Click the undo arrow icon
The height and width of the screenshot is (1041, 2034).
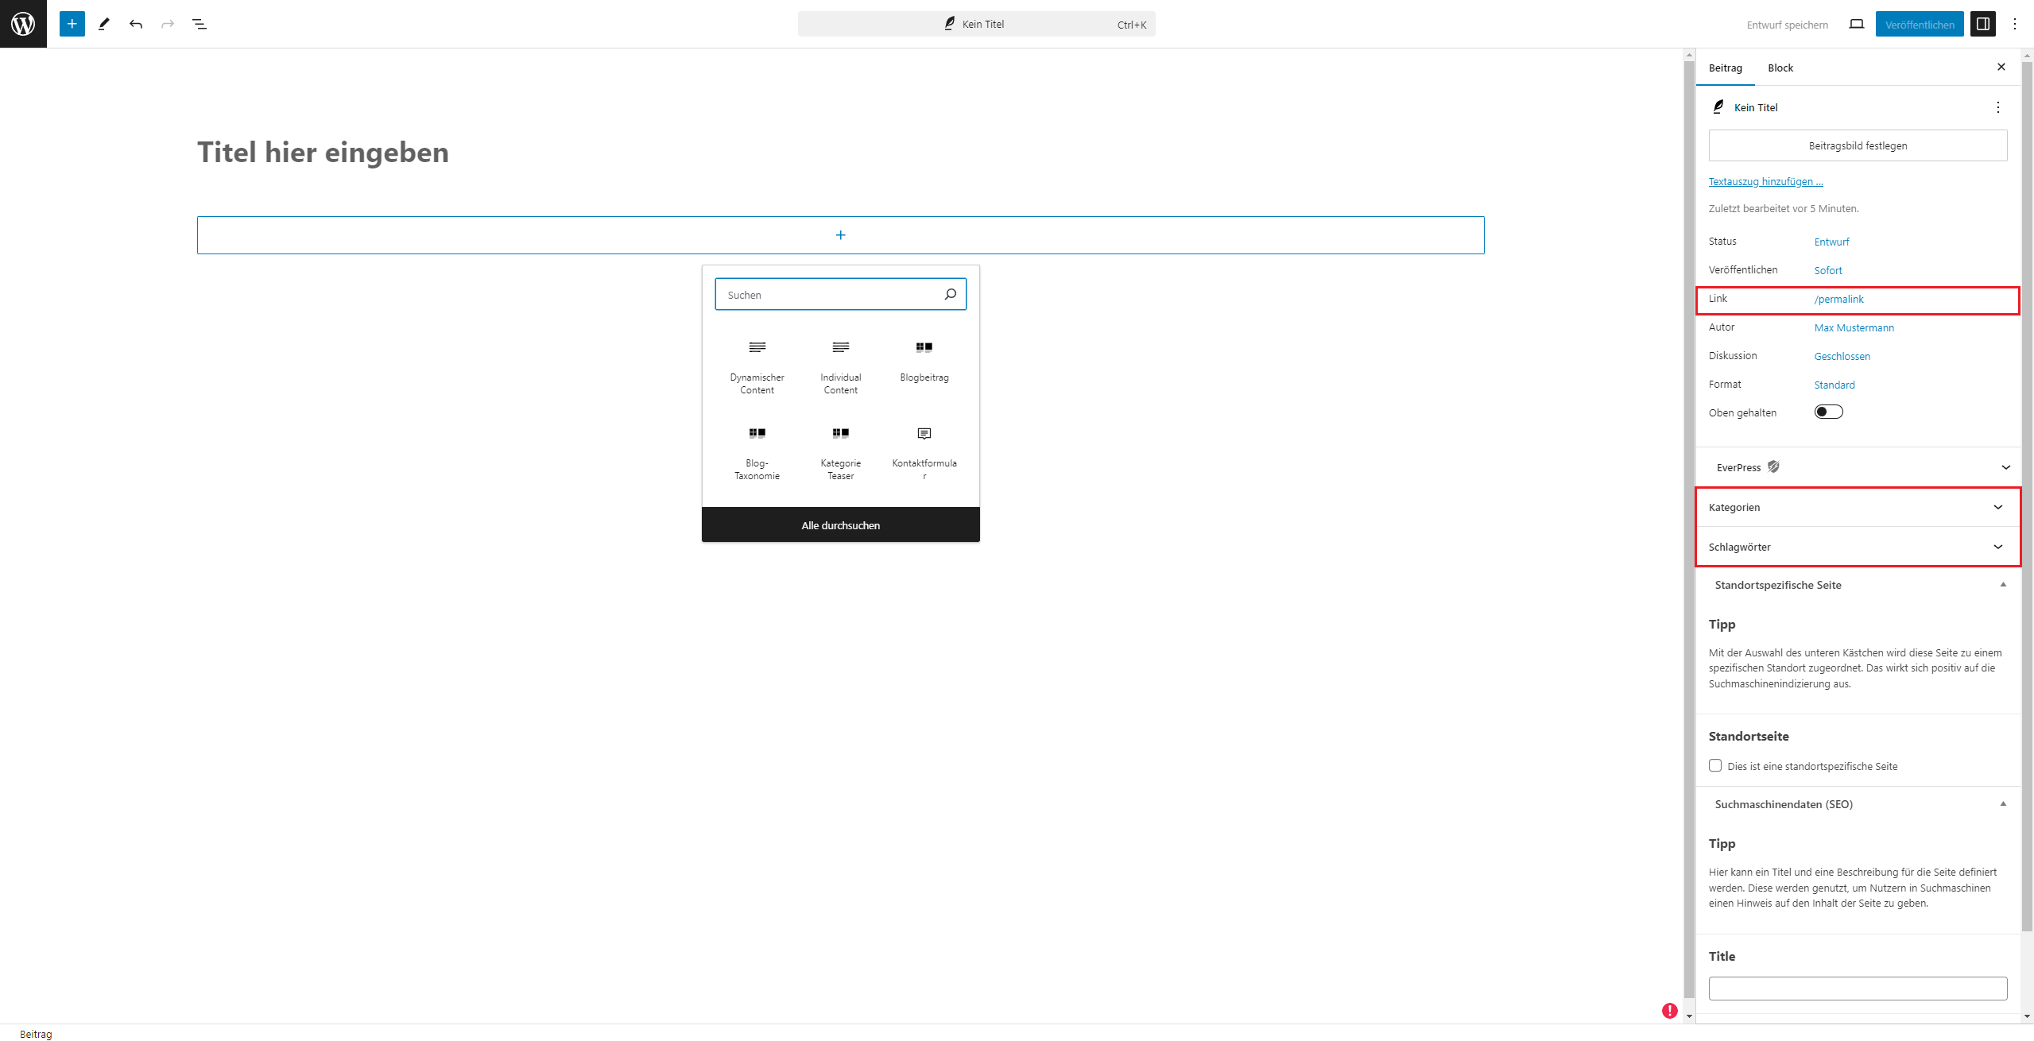[136, 24]
